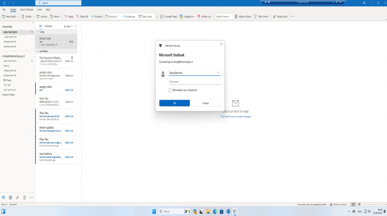The height and width of the screenshot is (216, 387).
Task: Expand Search Folders
Action: 2,95
